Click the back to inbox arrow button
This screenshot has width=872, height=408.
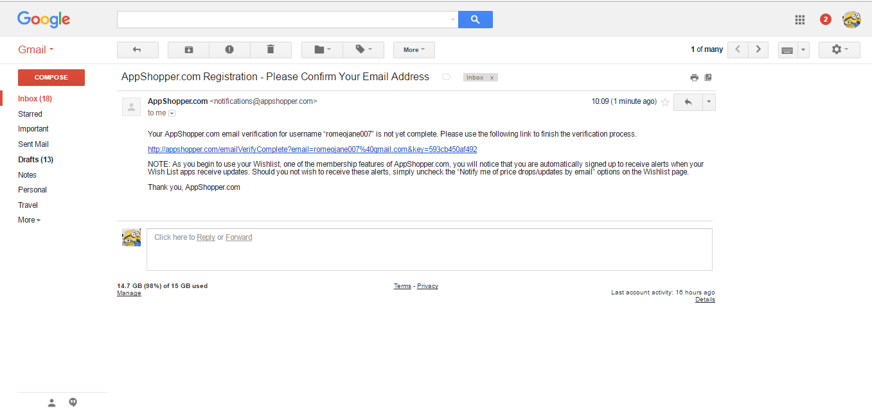point(137,50)
